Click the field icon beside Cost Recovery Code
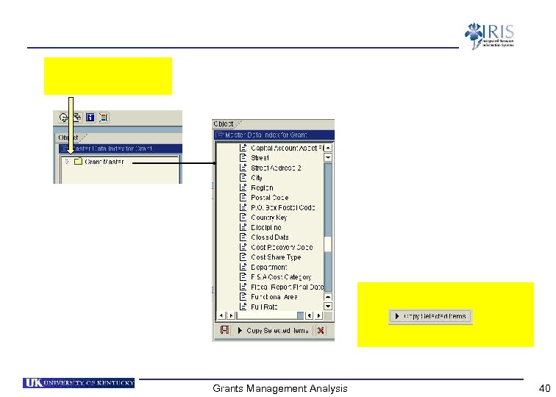Viewport: 556px width, 397px height. point(243,247)
